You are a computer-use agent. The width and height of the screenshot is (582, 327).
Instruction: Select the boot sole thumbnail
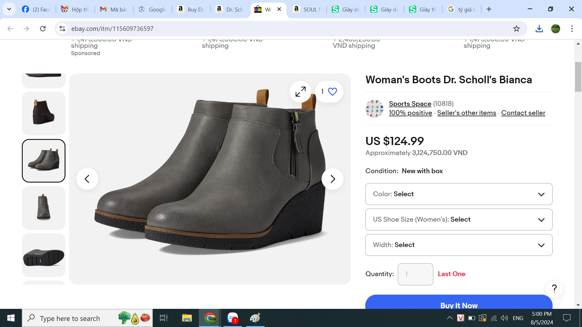point(44,255)
